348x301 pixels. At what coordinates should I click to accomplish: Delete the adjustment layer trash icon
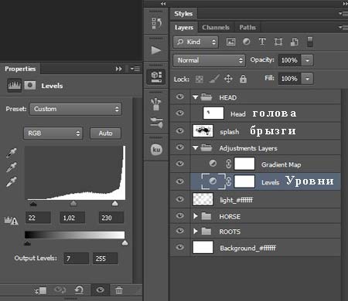click(x=119, y=290)
